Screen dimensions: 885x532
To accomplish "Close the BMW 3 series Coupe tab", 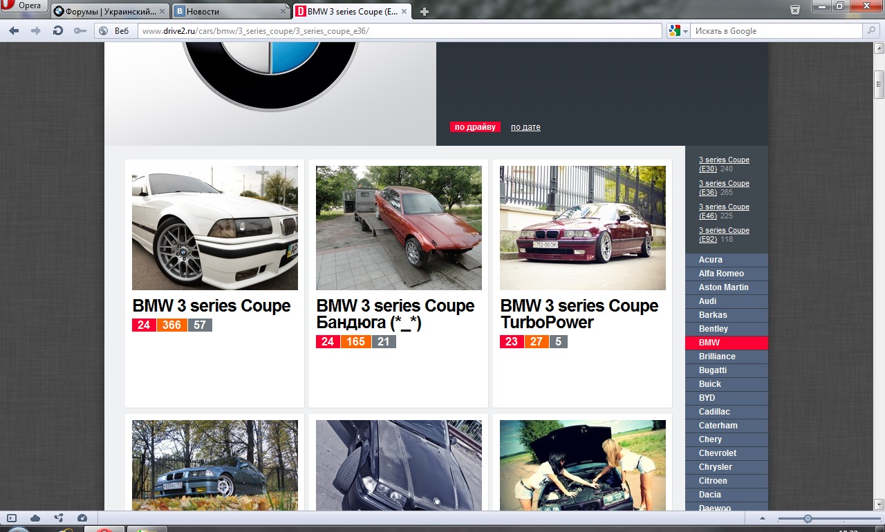I will pos(406,12).
